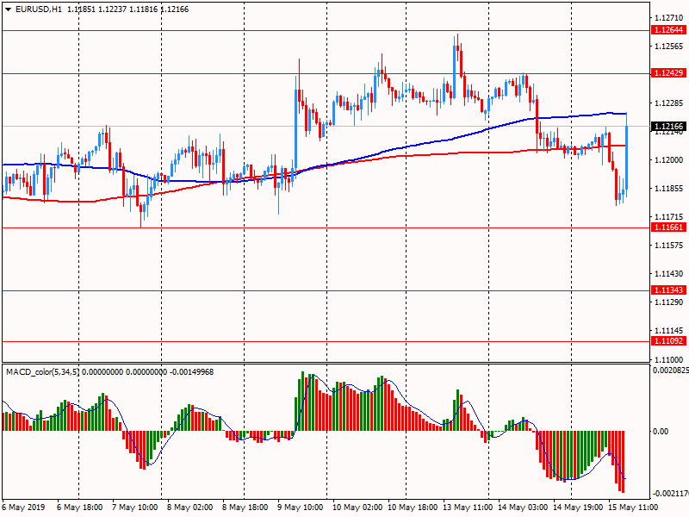
Task: Click the MACD 0.00 zero scale label
Action: coord(660,431)
